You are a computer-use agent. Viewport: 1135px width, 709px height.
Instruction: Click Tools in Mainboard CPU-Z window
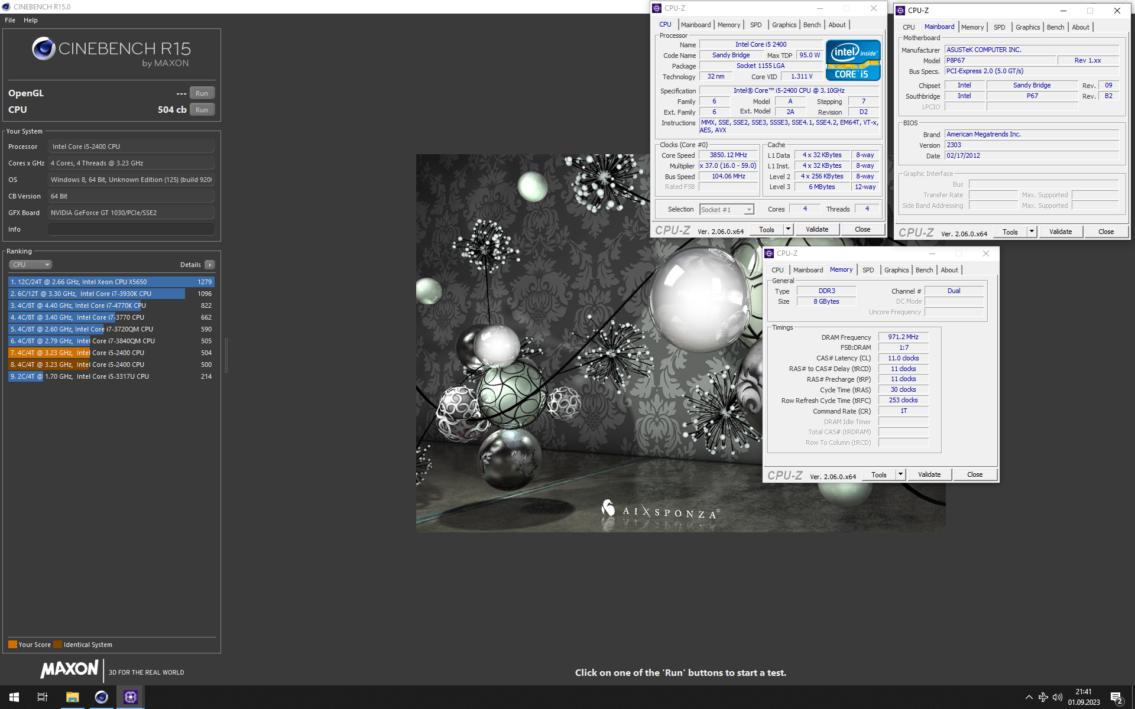1010,232
